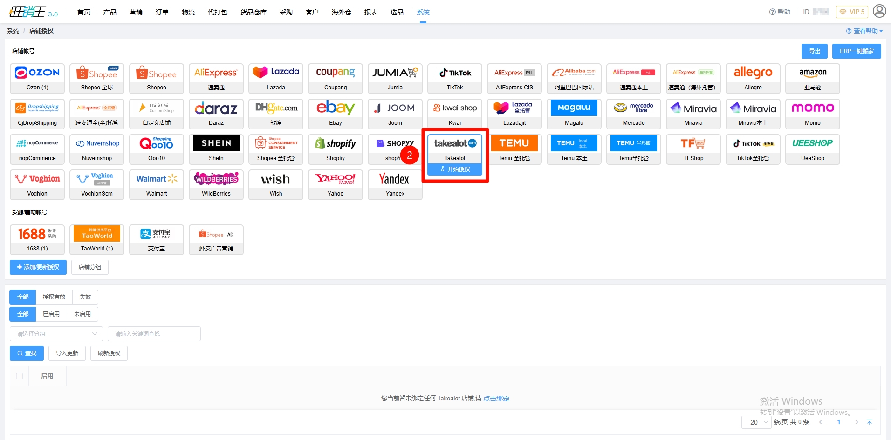Expand the 查看帮助 dropdown
Screen dimensions: 891x440
pos(864,31)
